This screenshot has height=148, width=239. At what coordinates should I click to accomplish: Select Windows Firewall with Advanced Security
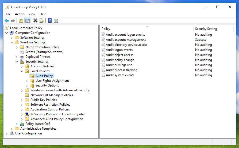point(60,90)
